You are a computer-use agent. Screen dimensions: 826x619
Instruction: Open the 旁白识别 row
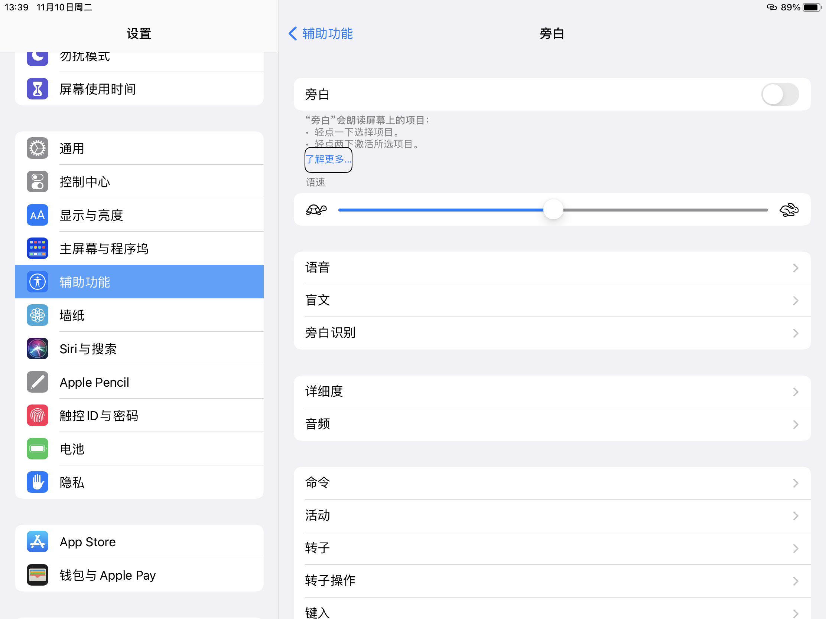click(x=552, y=333)
